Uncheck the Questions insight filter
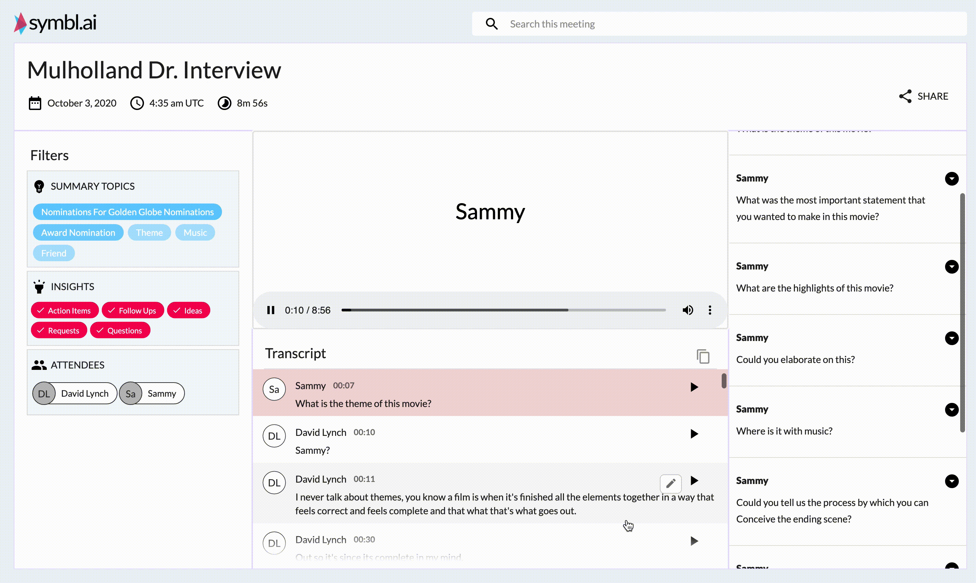976x583 pixels. (120, 330)
